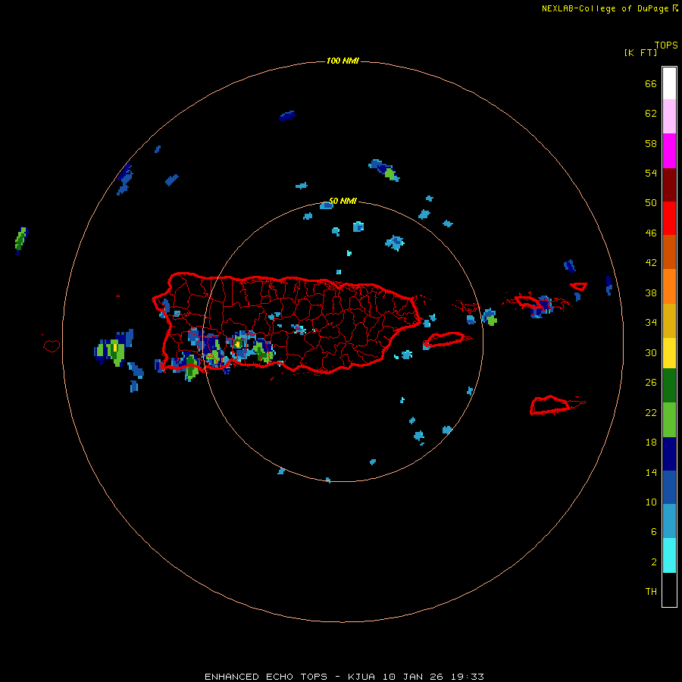Screen dimensions: 682x682
Task: Click the yellow echo top core in southwest Puerto Rico
Action: coord(237,343)
